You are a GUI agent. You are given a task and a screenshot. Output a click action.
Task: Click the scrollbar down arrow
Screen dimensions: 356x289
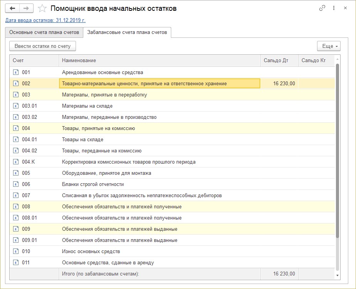click(x=337, y=275)
